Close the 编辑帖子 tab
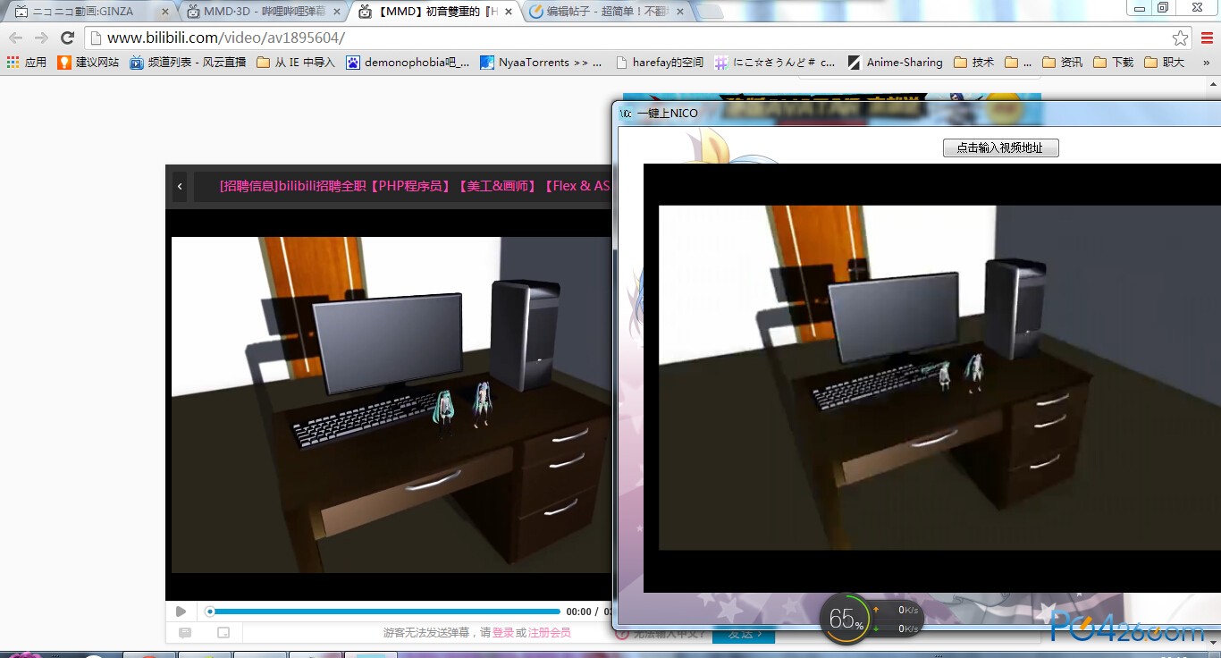This screenshot has height=658, width=1221. pos(678,12)
